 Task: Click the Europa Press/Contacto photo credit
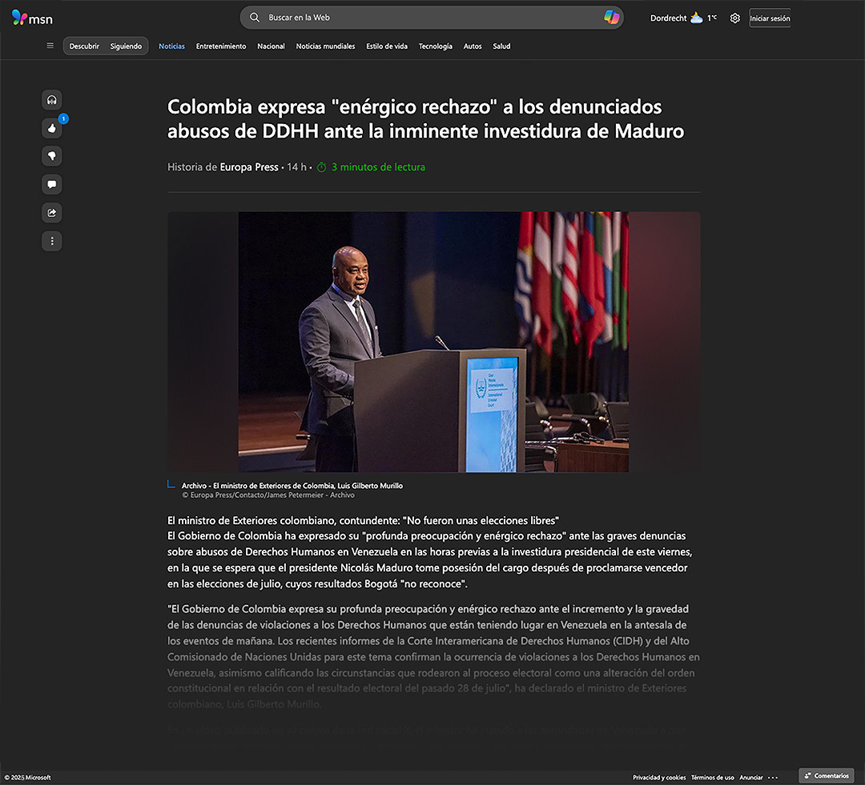(x=268, y=495)
